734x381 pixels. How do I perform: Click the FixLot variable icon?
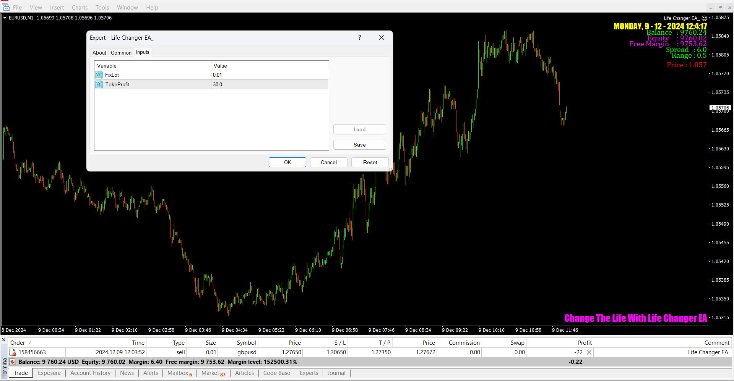pos(99,75)
